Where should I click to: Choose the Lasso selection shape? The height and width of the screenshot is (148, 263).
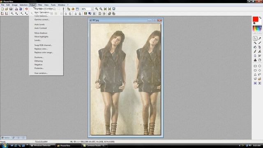click(x=260, y=74)
